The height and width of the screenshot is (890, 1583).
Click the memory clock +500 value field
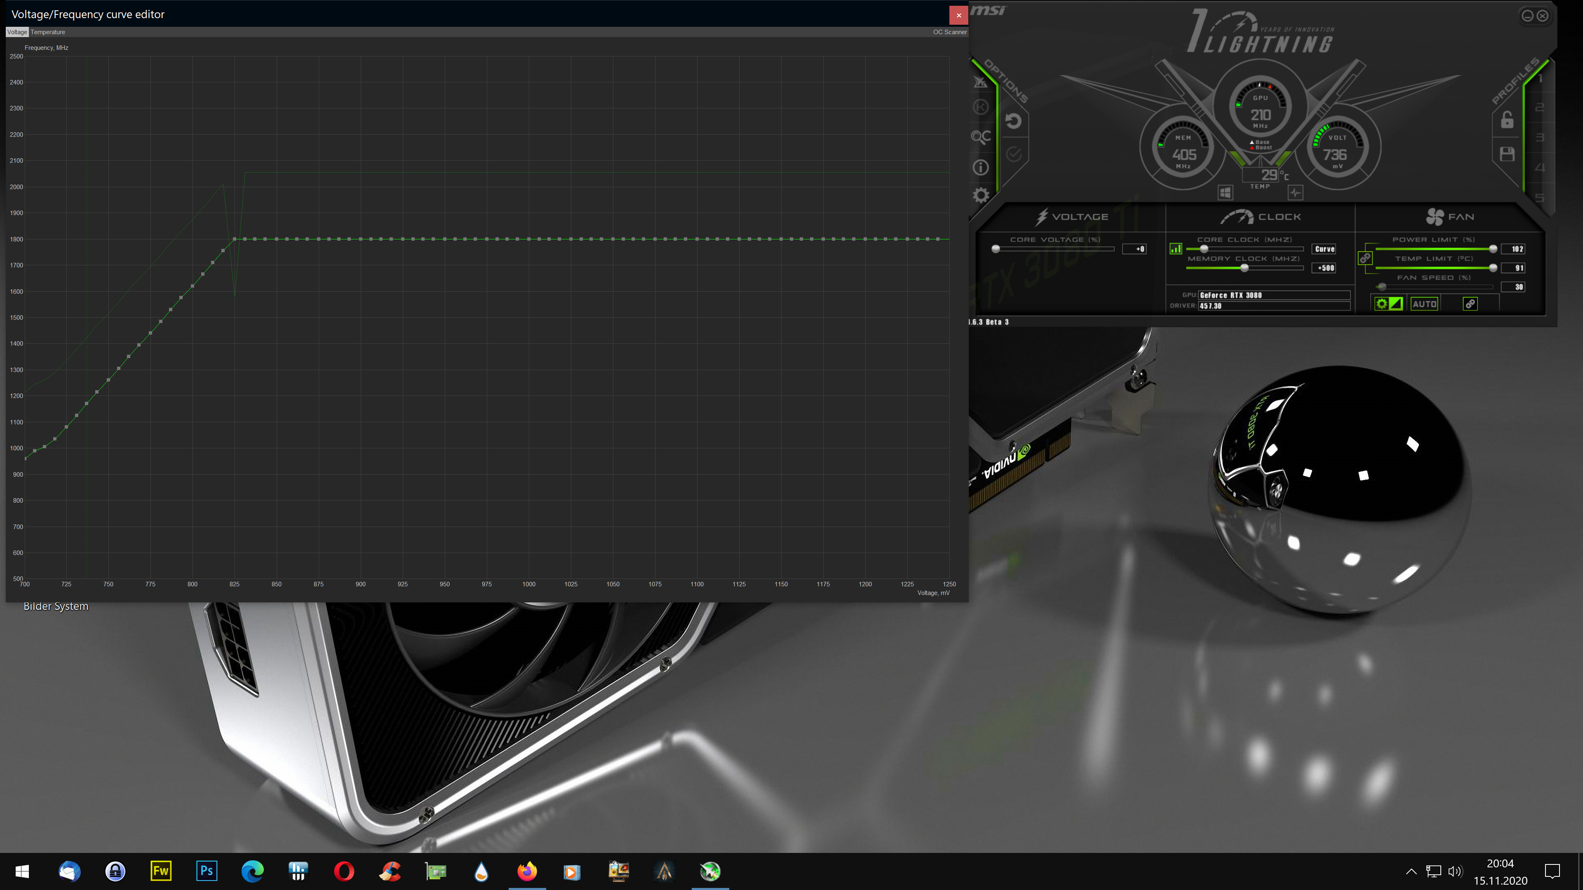click(1324, 268)
